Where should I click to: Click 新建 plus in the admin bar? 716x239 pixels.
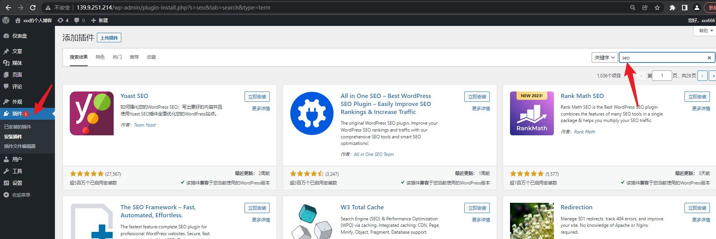(100, 21)
